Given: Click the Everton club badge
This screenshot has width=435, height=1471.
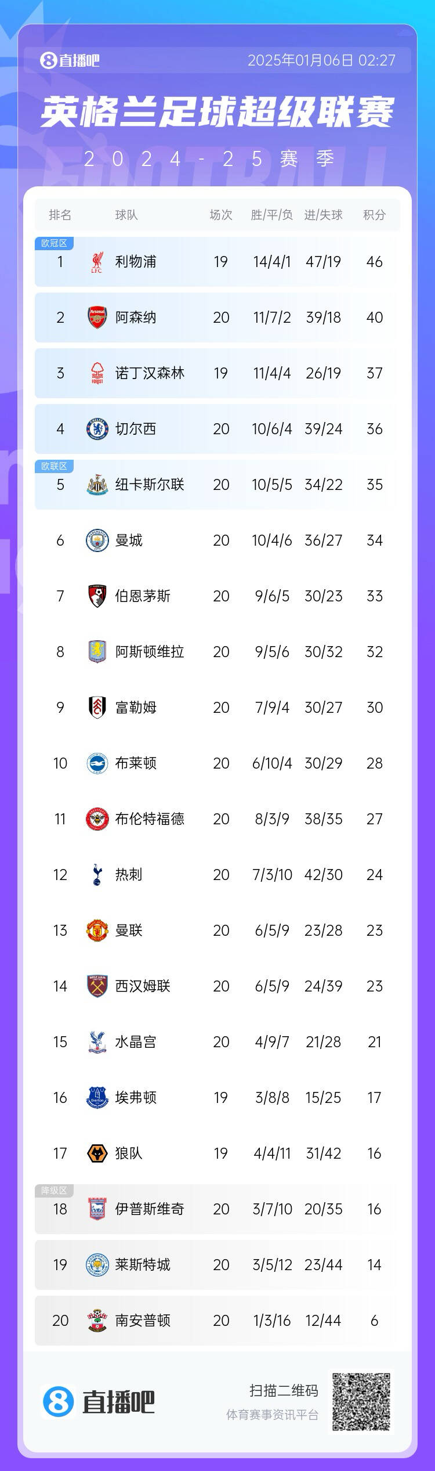Looking at the screenshot, I should [x=97, y=1098].
